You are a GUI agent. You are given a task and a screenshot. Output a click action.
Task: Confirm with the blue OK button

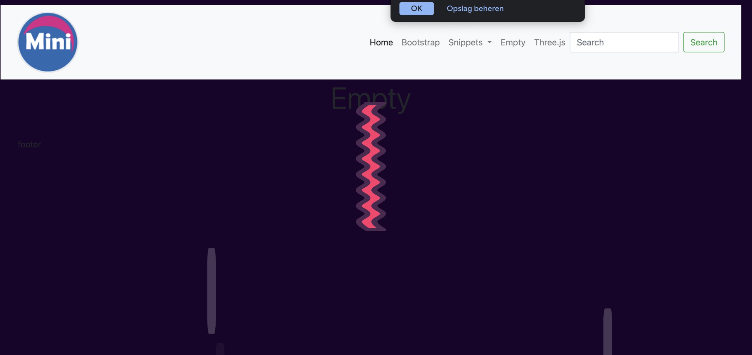[x=416, y=9]
